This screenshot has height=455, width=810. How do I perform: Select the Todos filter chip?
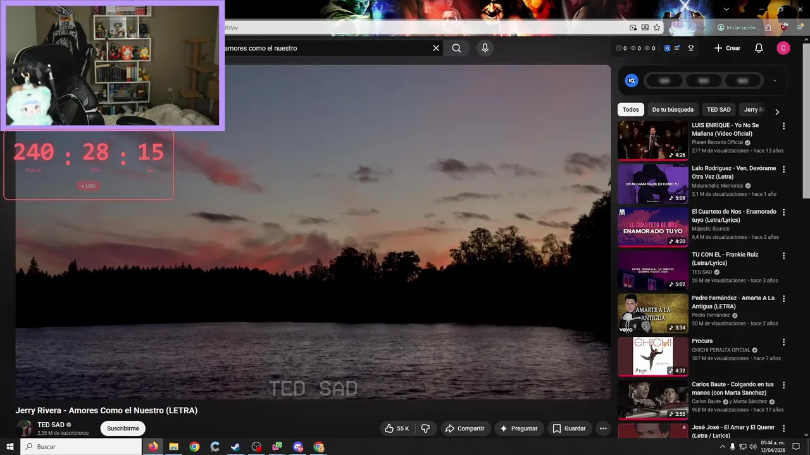click(x=631, y=109)
